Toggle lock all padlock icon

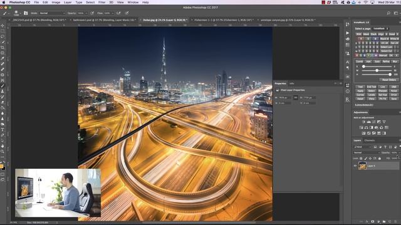[x=380, y=158]
